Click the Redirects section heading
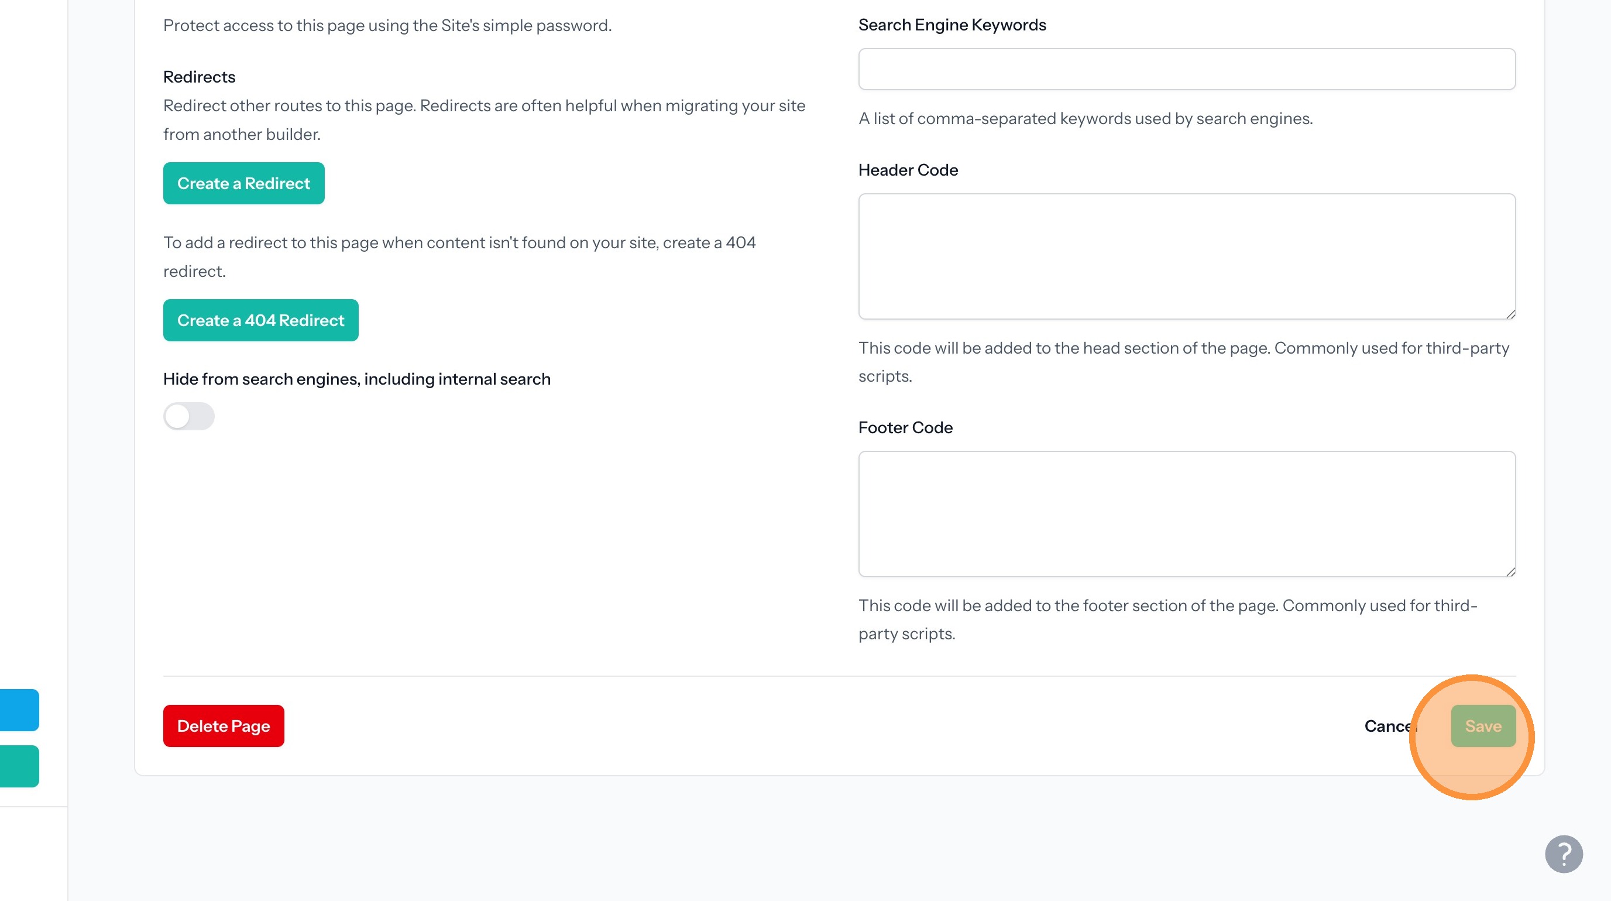1611x901 pixels. pyautogui.click(x=199, y=77)
